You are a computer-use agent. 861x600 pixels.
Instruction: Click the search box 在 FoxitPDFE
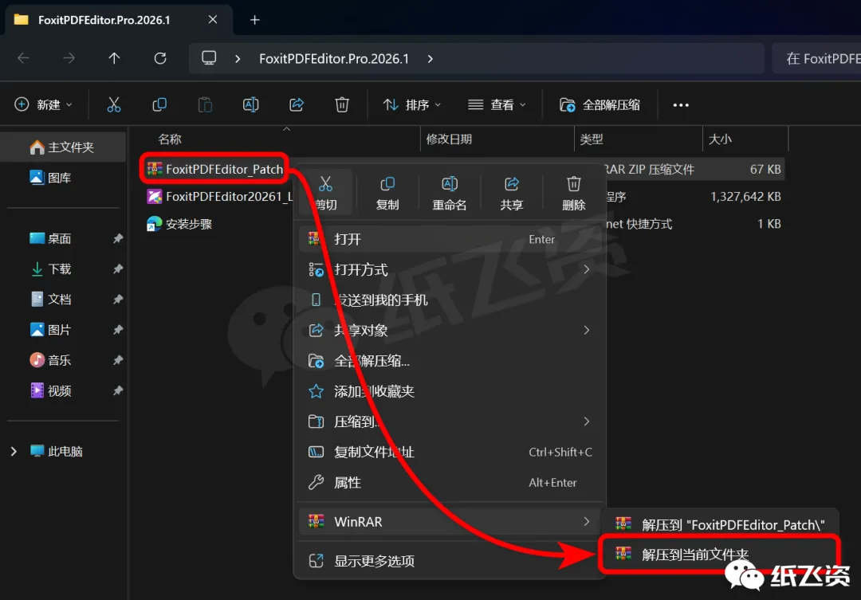tap(816, 58)
